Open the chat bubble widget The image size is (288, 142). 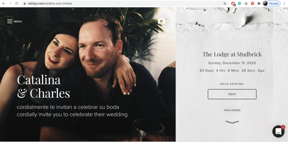tap(278, 131)
